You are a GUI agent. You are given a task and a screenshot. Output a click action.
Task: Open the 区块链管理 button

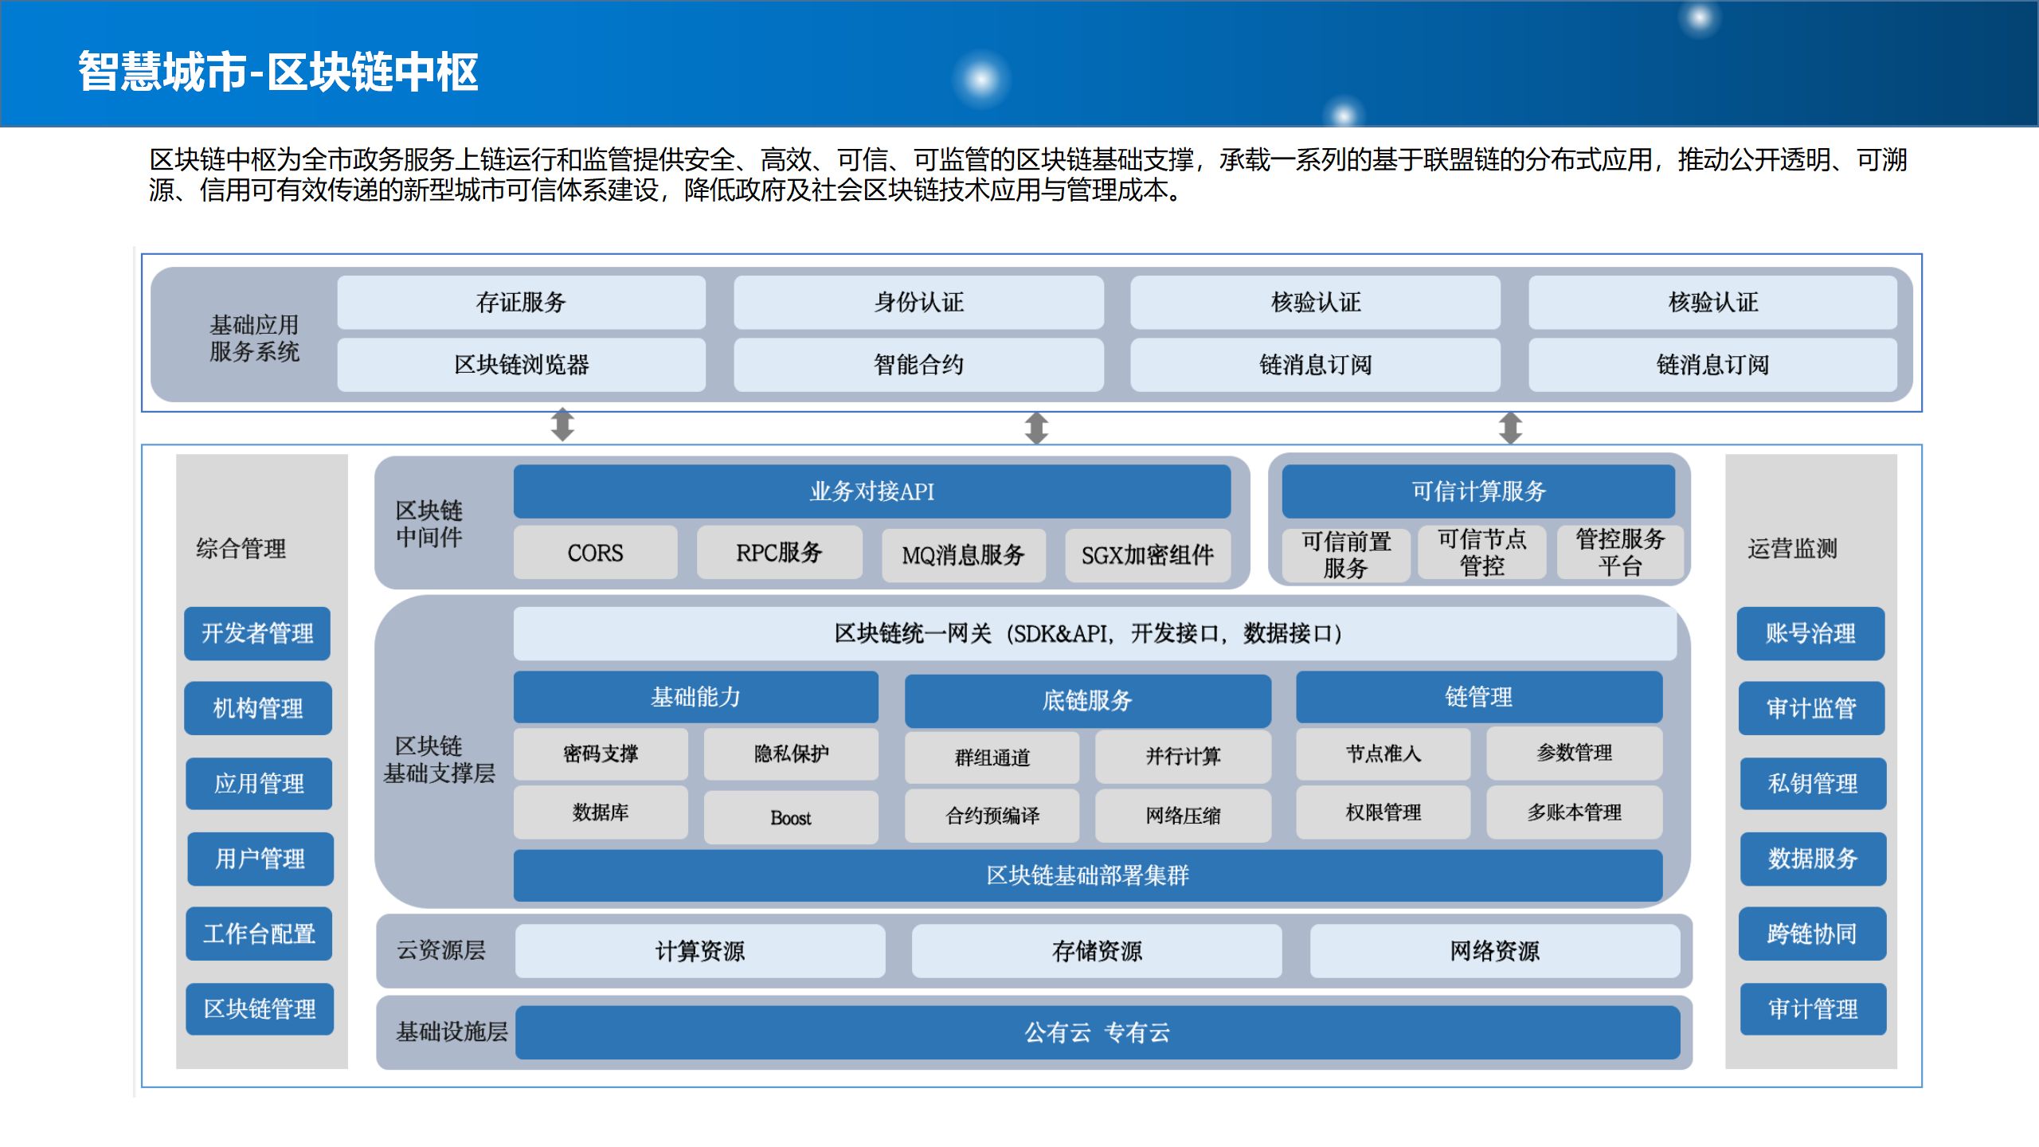point(260,1009)
